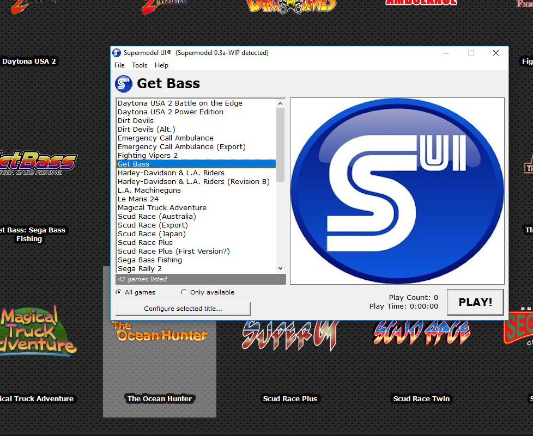The image size is (533, 436).
Task: Click the game list scroll up arrow
Action: coord(281,103)
